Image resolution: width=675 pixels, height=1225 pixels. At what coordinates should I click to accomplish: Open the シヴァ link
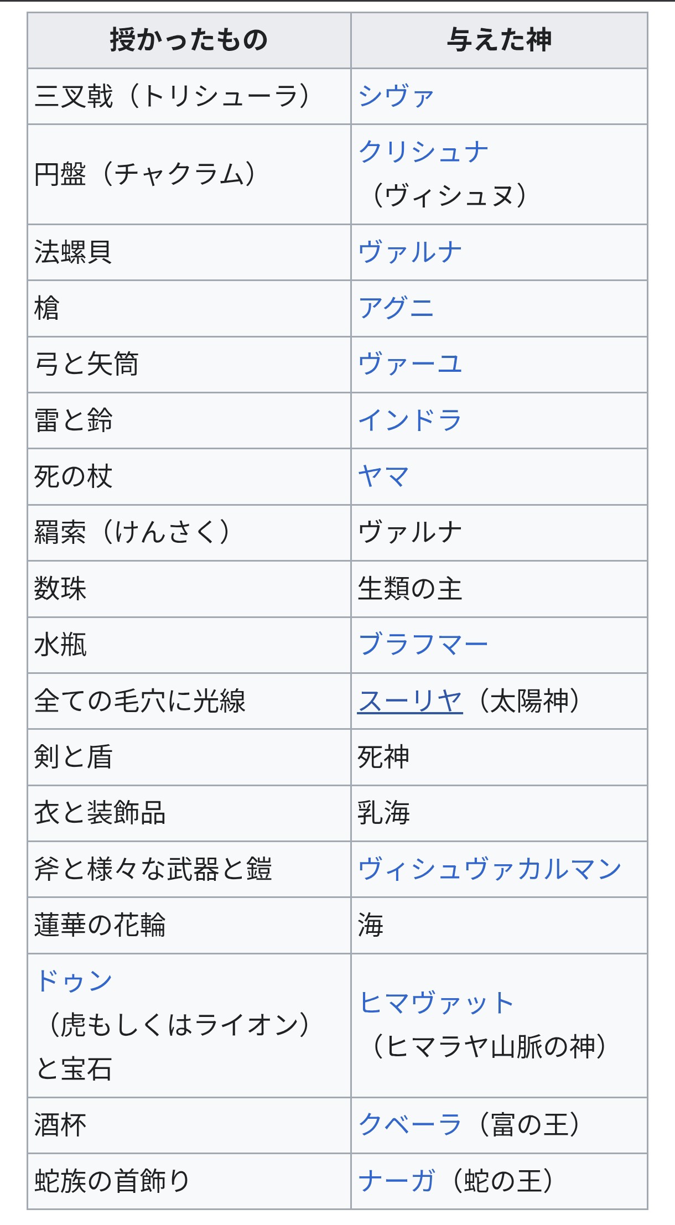click(x=396, y=96)
